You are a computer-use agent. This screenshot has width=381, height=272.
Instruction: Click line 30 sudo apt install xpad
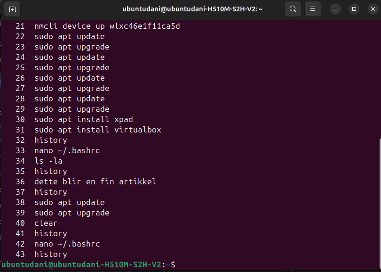point(74,119)
